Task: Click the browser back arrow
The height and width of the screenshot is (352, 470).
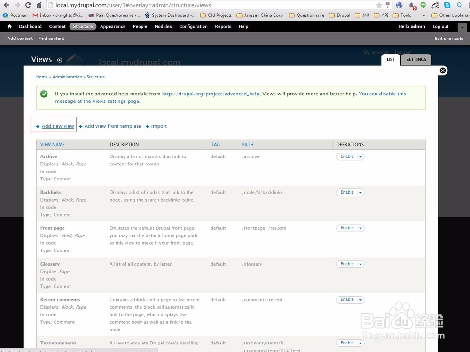Action: tap(6, 5)
